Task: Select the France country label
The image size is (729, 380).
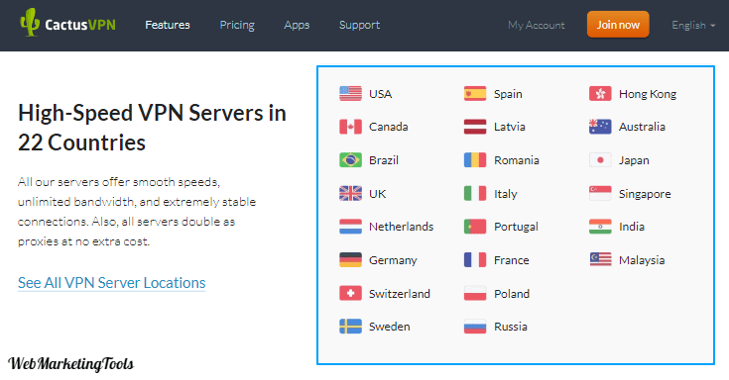Action: [x=512, y=260]
